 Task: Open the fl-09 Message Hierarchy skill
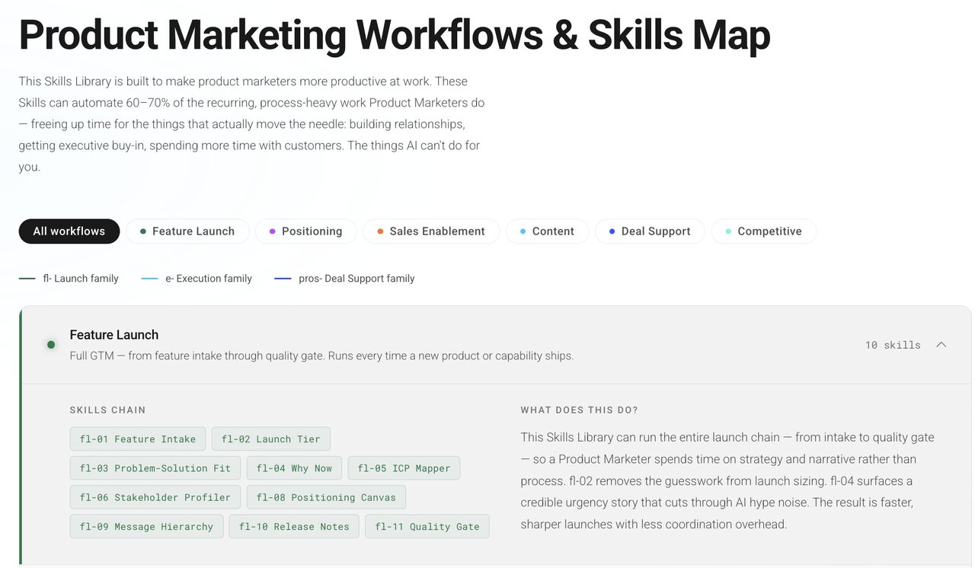coord(147,526)
